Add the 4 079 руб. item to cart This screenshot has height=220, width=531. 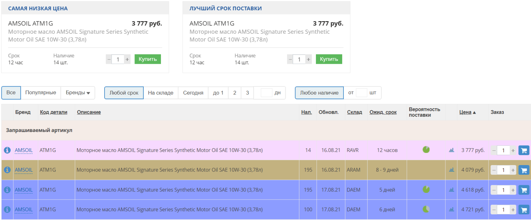tap(524, 170)
